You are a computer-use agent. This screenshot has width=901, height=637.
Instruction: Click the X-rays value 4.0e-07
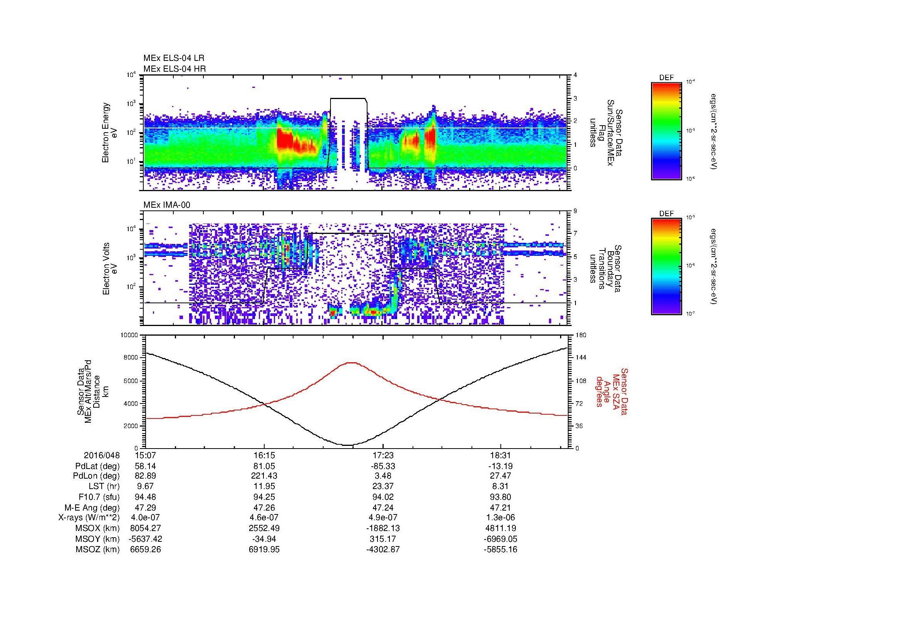[145, 518]
